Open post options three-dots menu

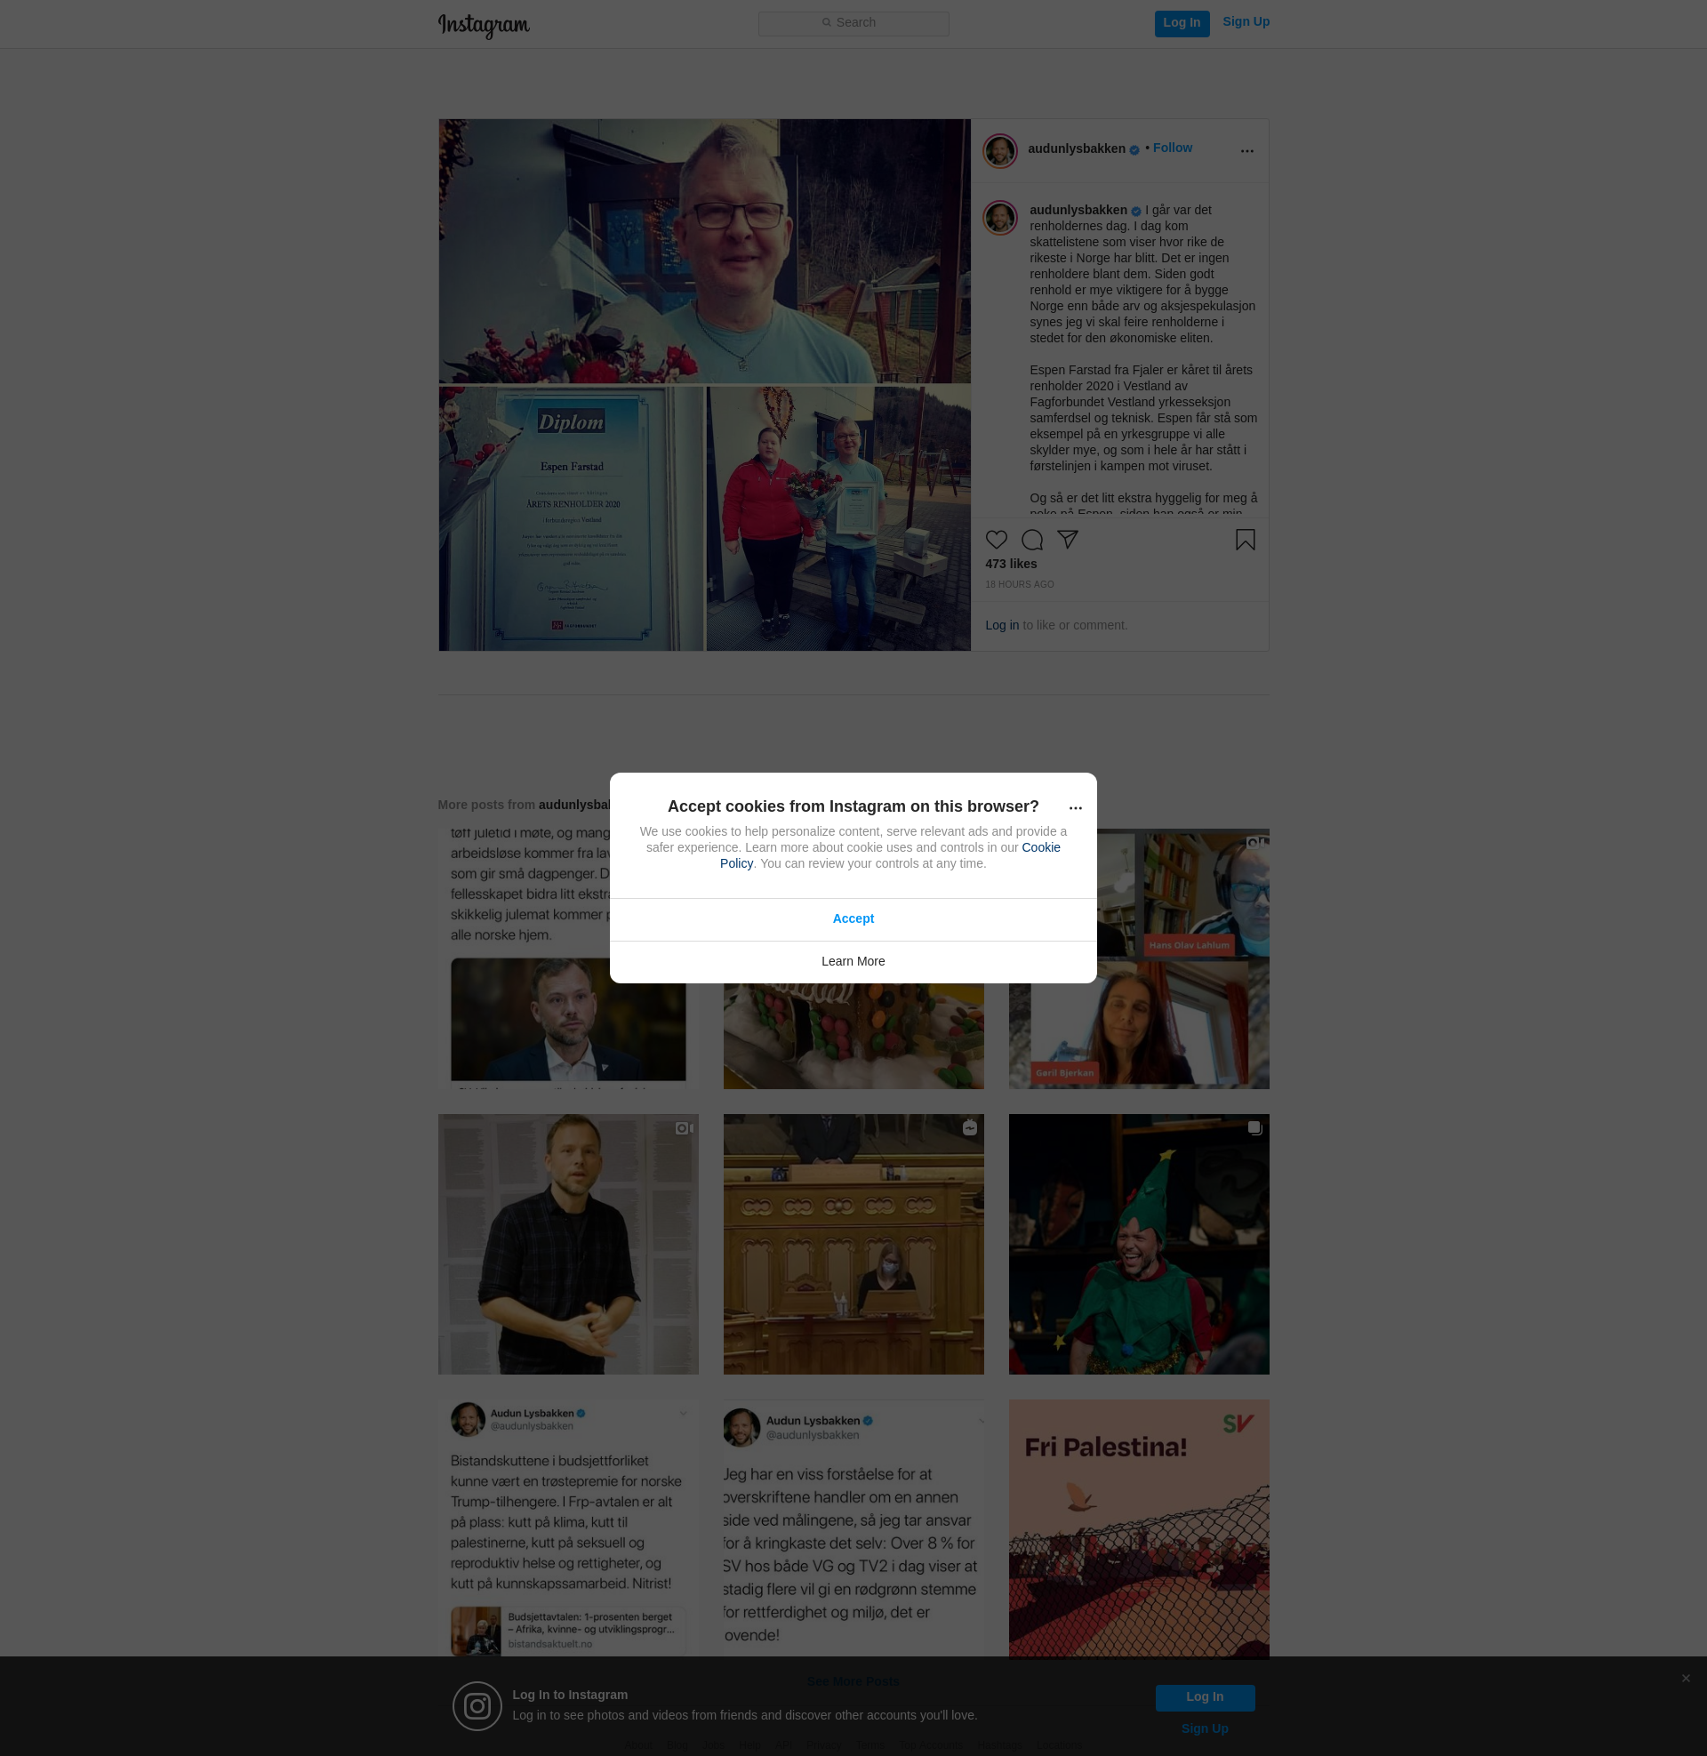[x=1246, y=150]
